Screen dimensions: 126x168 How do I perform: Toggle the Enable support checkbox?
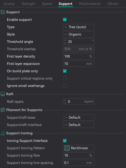65,20
